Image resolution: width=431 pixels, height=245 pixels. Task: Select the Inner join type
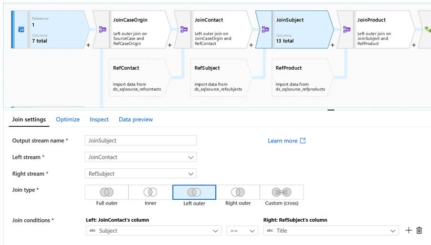click(x=150, y=192)
